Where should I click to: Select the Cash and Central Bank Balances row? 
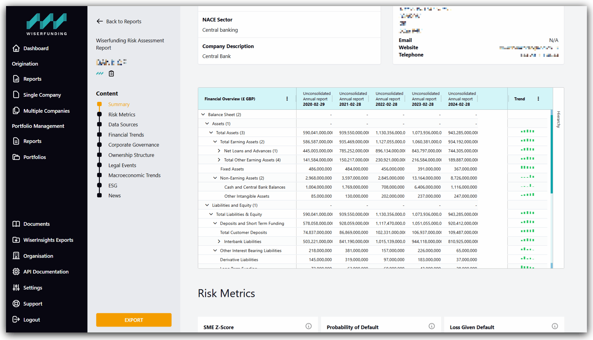coord(255,187)
